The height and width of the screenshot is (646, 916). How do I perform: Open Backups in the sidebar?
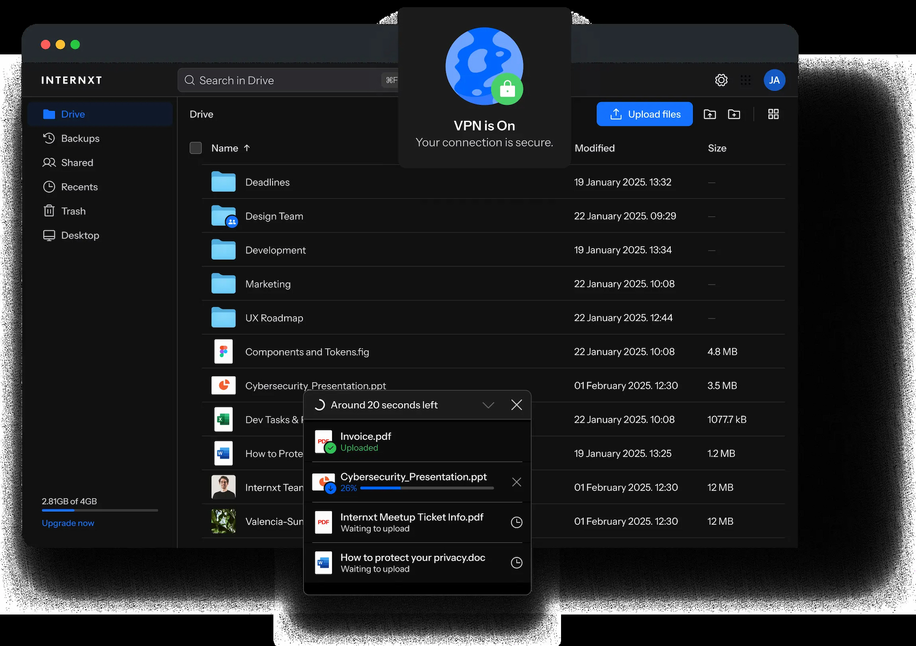tap(80, 138)
